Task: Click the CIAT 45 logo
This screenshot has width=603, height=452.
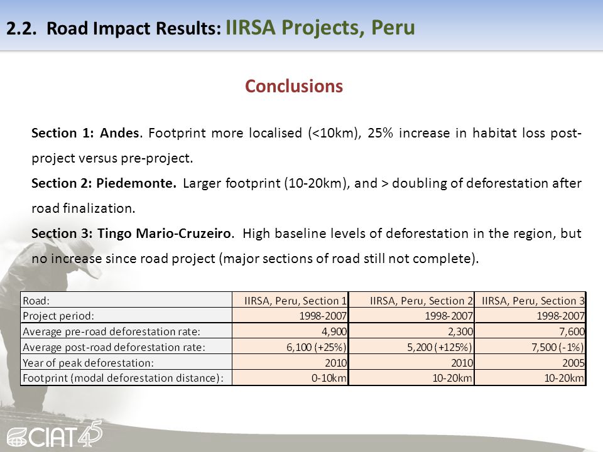Action: pyautogui.click(x=54, y=434)
